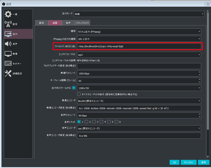Open the video encoder libx264 dropdown

tap(139, 101)
